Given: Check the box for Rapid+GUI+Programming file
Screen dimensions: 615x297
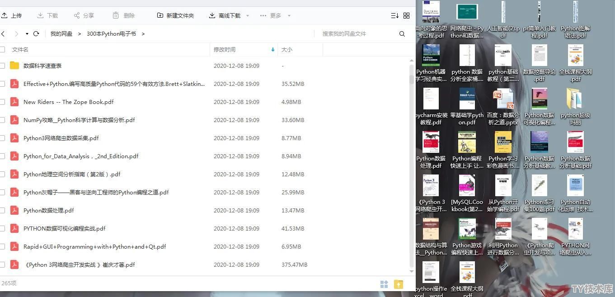Looking at the screenshot, I should (2, 246).
